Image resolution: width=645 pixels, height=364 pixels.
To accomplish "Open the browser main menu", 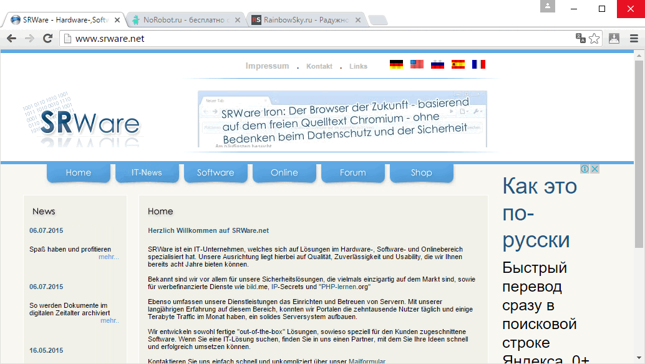I will 634,38.
